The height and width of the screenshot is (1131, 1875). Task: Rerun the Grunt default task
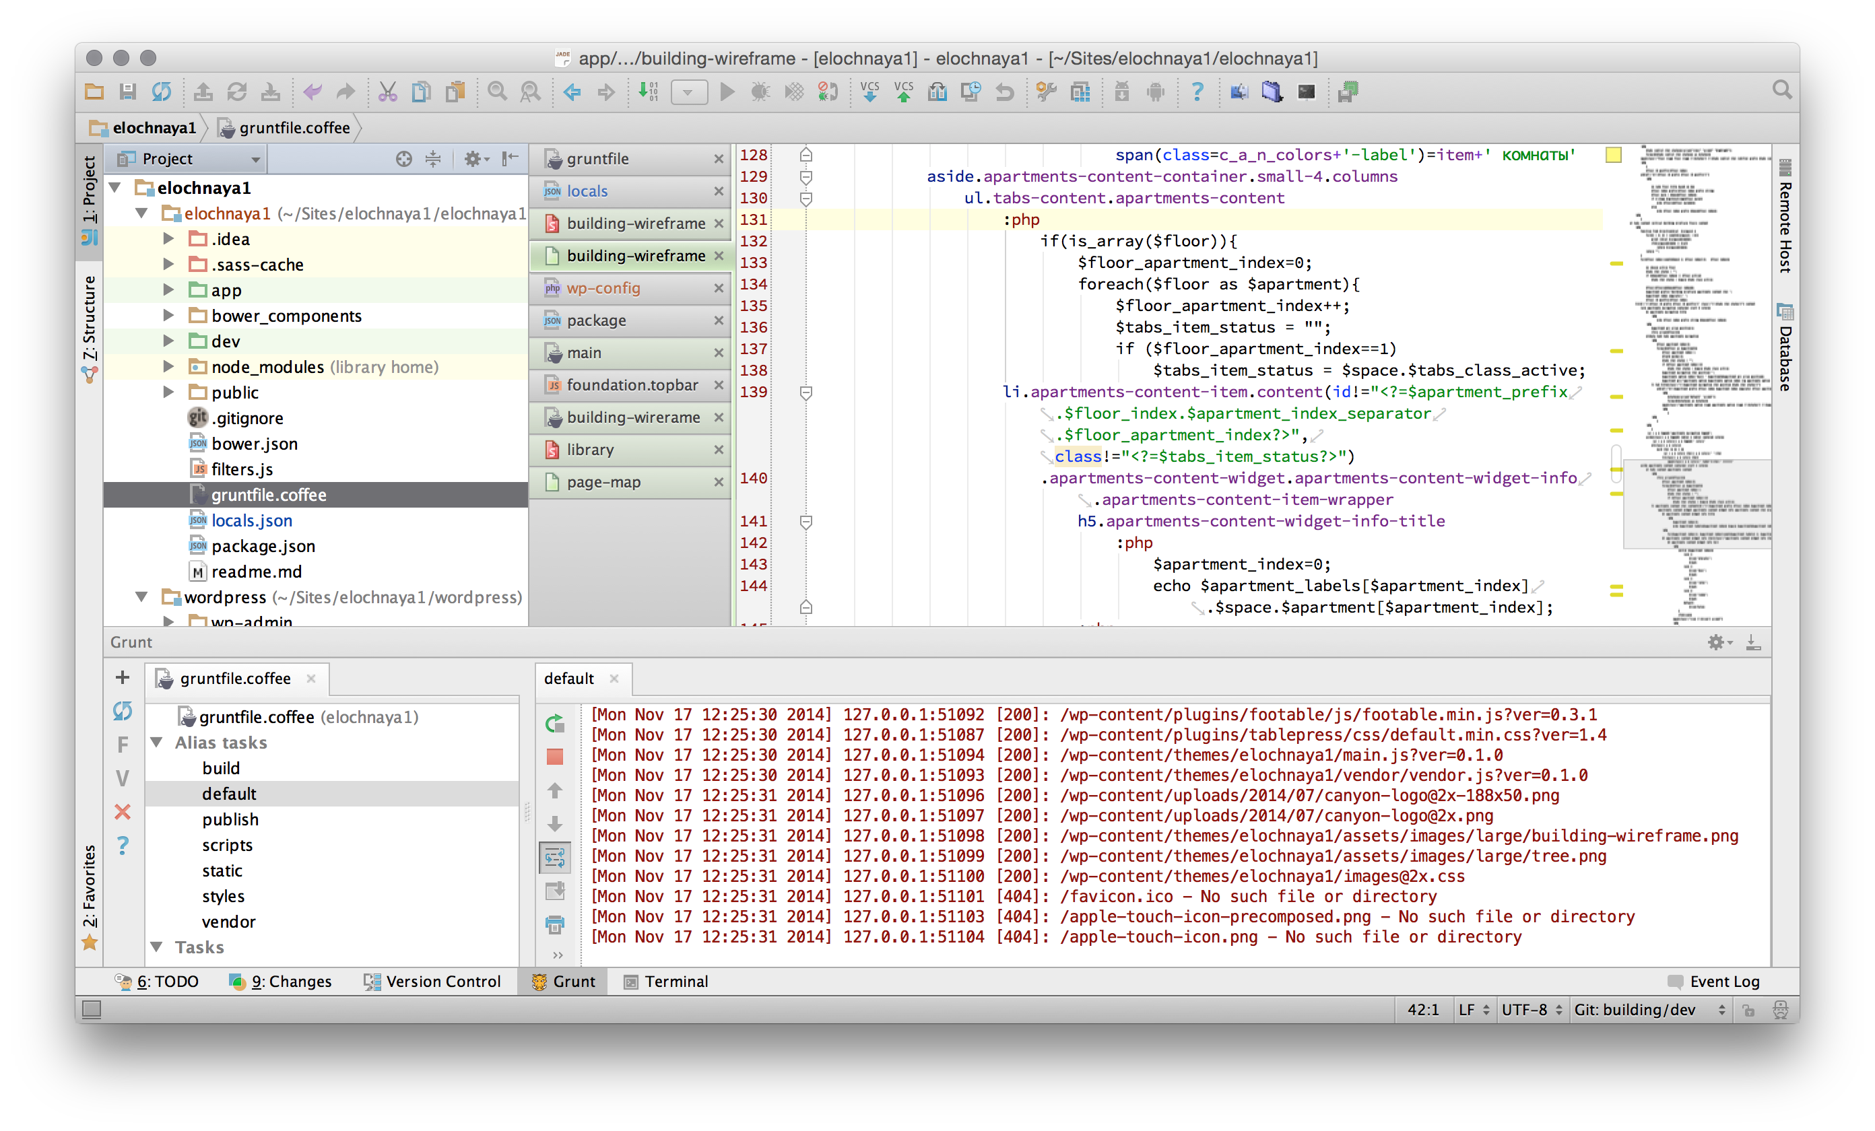tap(555, 723)
